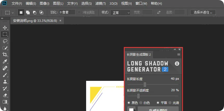
Task: Select the Eyedropper tool
Action: coord(5,62)
